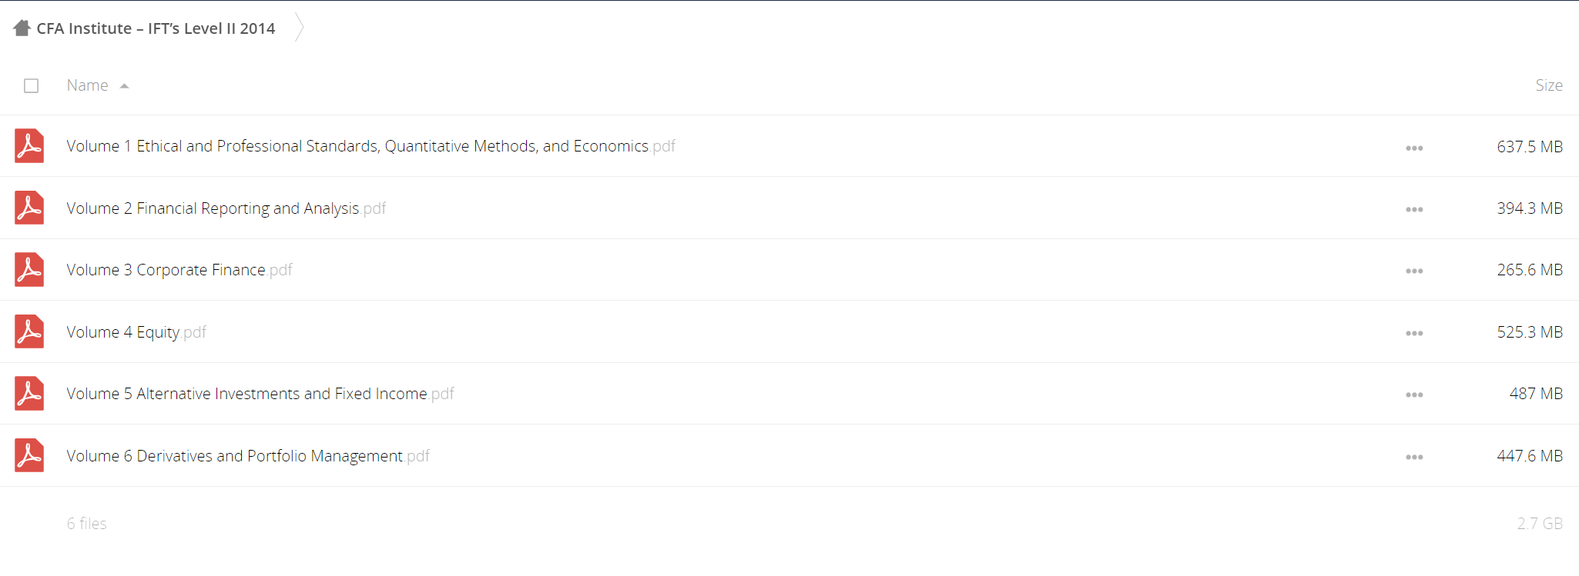Click the Volume 4 Equity PDF icon
The image size is (1579, 576).
(x=29, y=331)
